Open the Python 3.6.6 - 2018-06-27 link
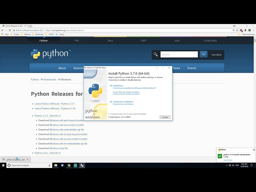256x192 pixels. point(48,153)
